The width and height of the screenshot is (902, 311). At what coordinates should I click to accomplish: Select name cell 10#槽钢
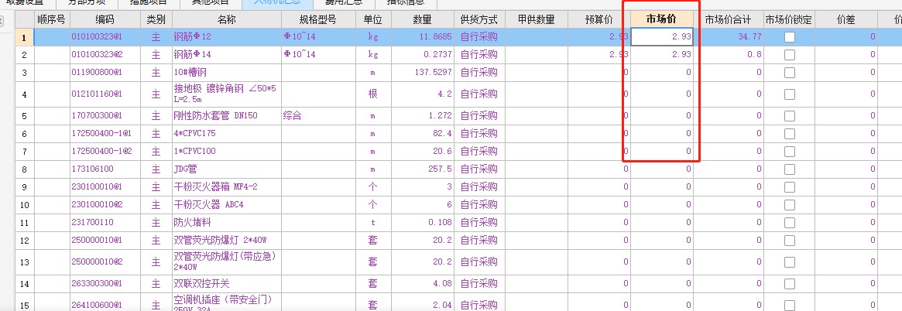tap(227, 73)
